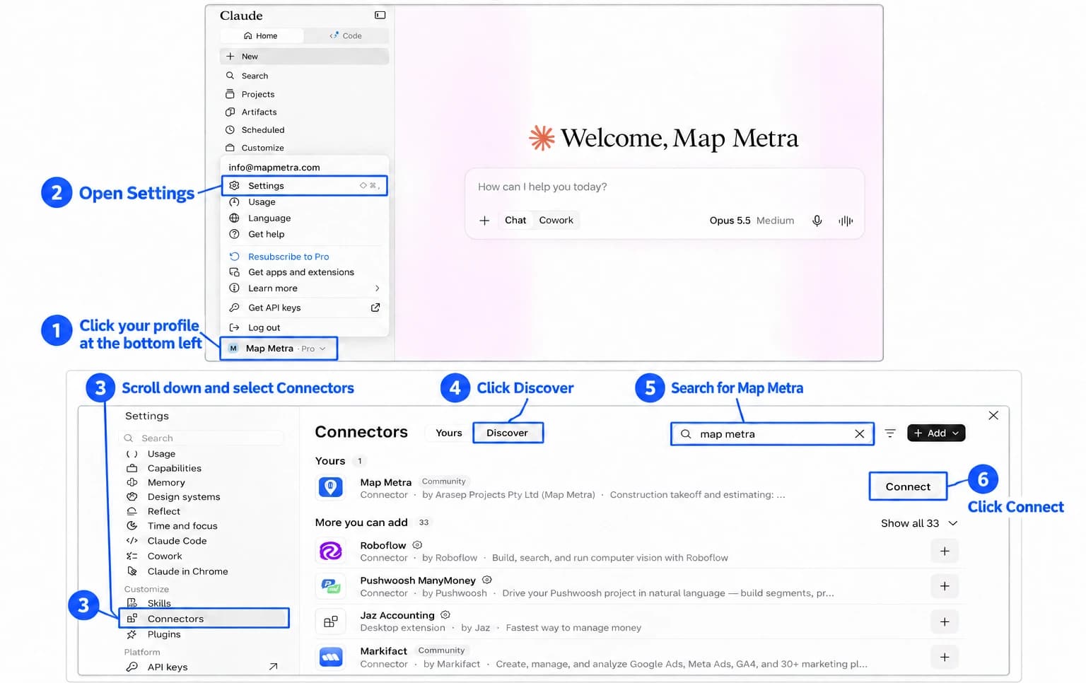Open Time and focus settings

202,526
